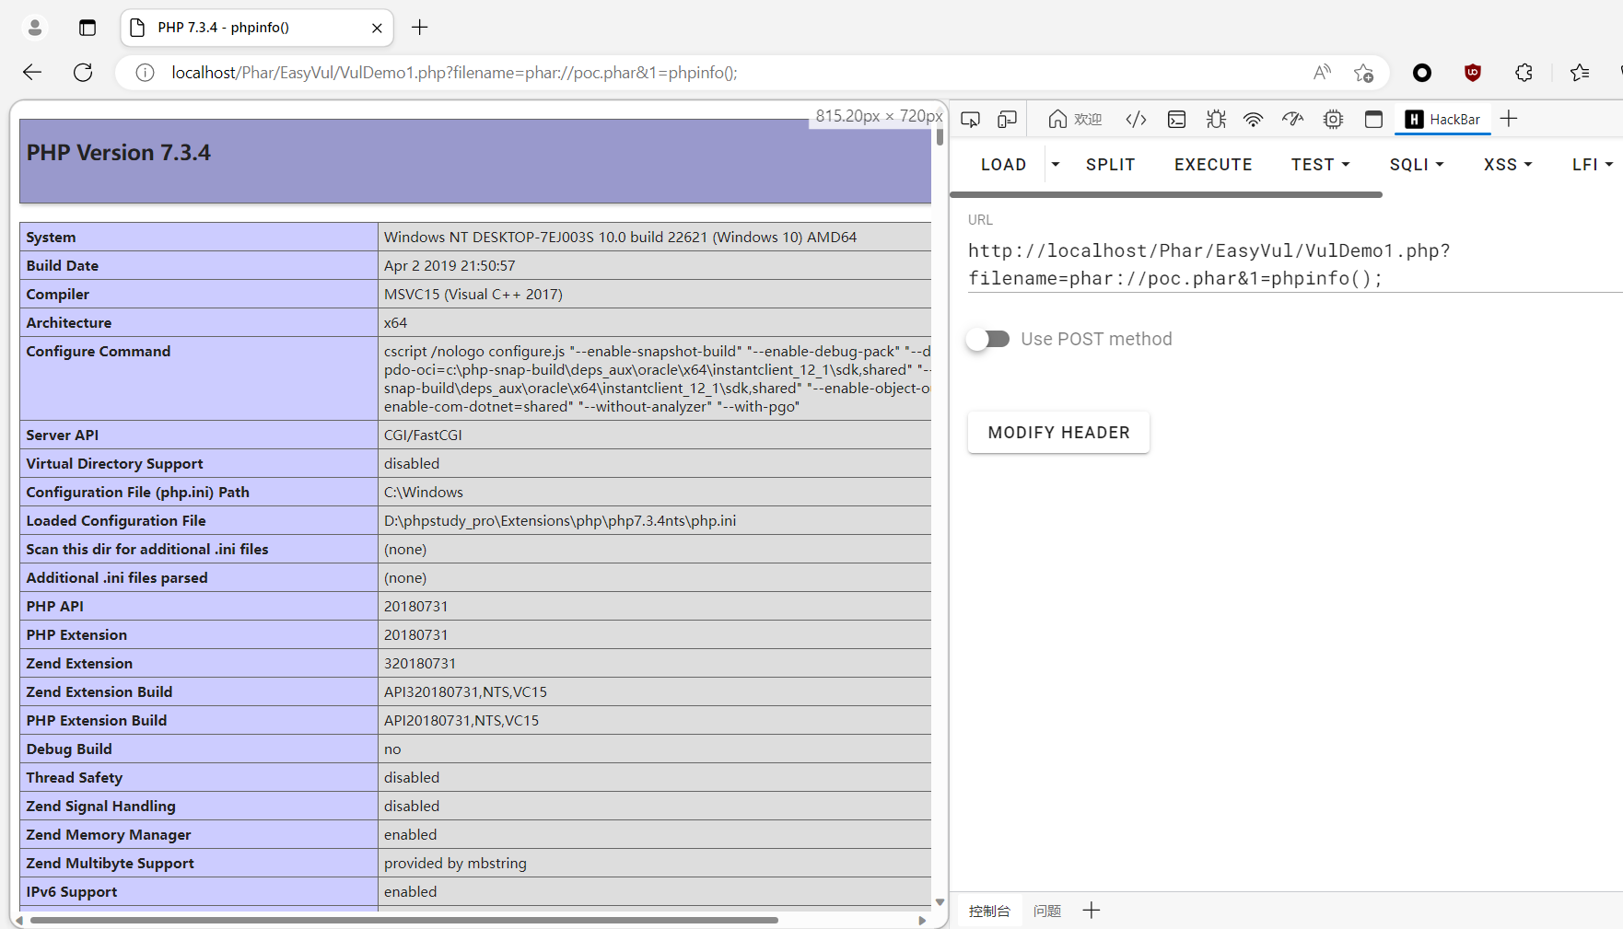Slide the HackBar toolbar horizontal scrollbar
This screenshot has height=929, width=1623.
[x=1166, y=194]
